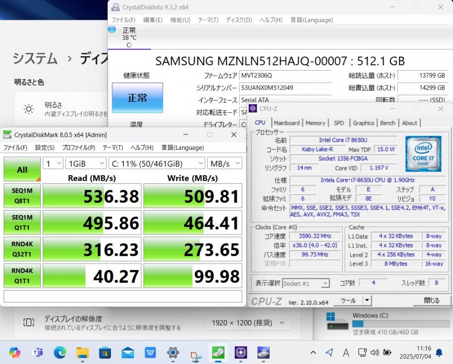
Task: Open CrystalDiskMark テーマ(T) menu
Action: click(113, 148)
